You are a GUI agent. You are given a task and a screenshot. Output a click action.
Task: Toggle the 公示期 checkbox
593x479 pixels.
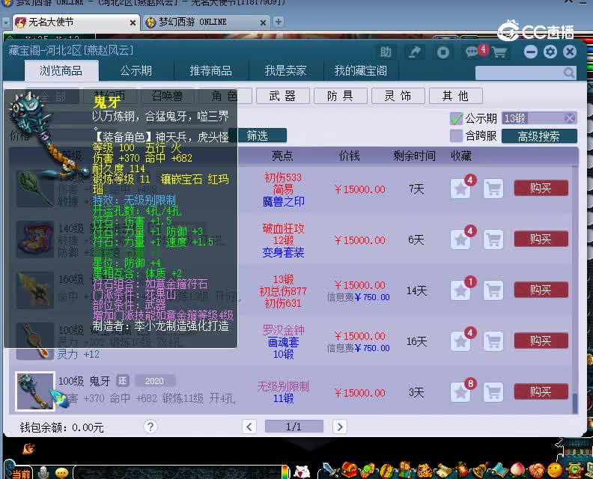tap(457, 119)
